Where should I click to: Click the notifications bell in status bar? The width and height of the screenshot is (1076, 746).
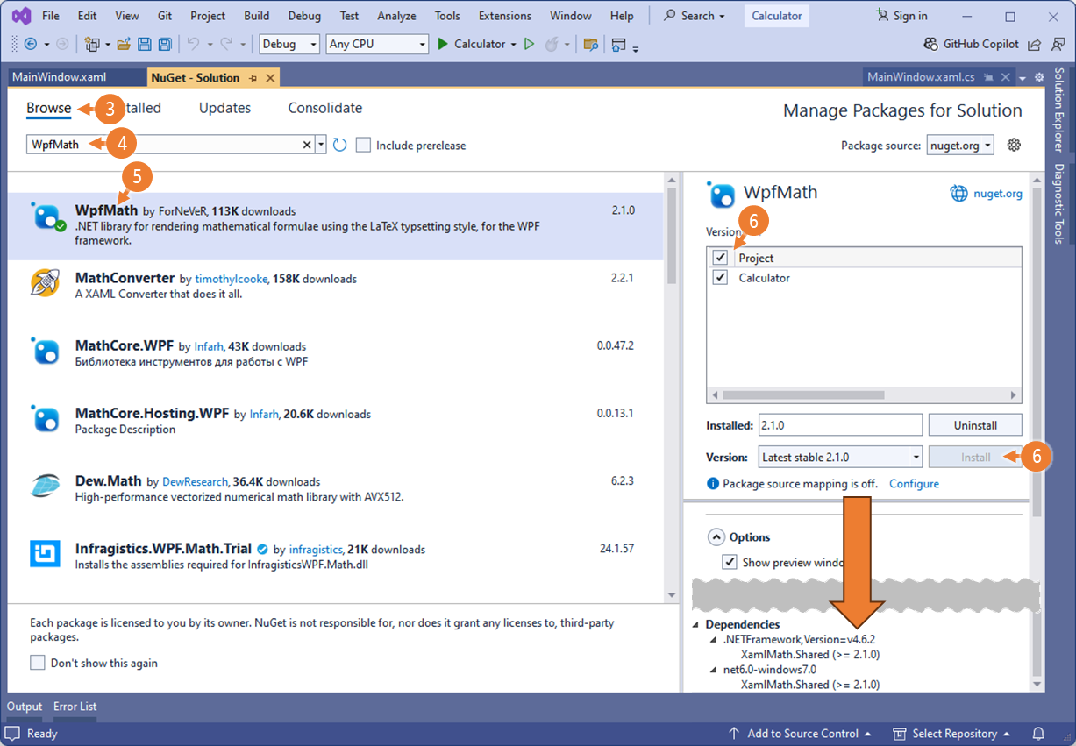[1038, 734]
